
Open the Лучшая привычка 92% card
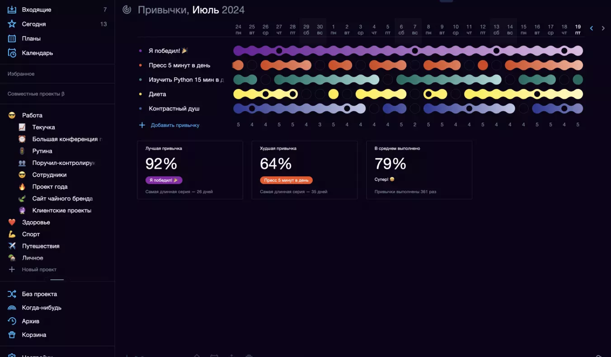(x=190, y=170)
